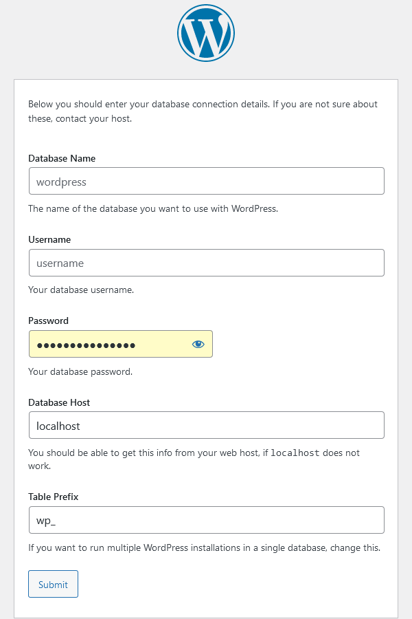Click the Password field label
Viewport: 412px width, 619px height.
pos(48,321)
